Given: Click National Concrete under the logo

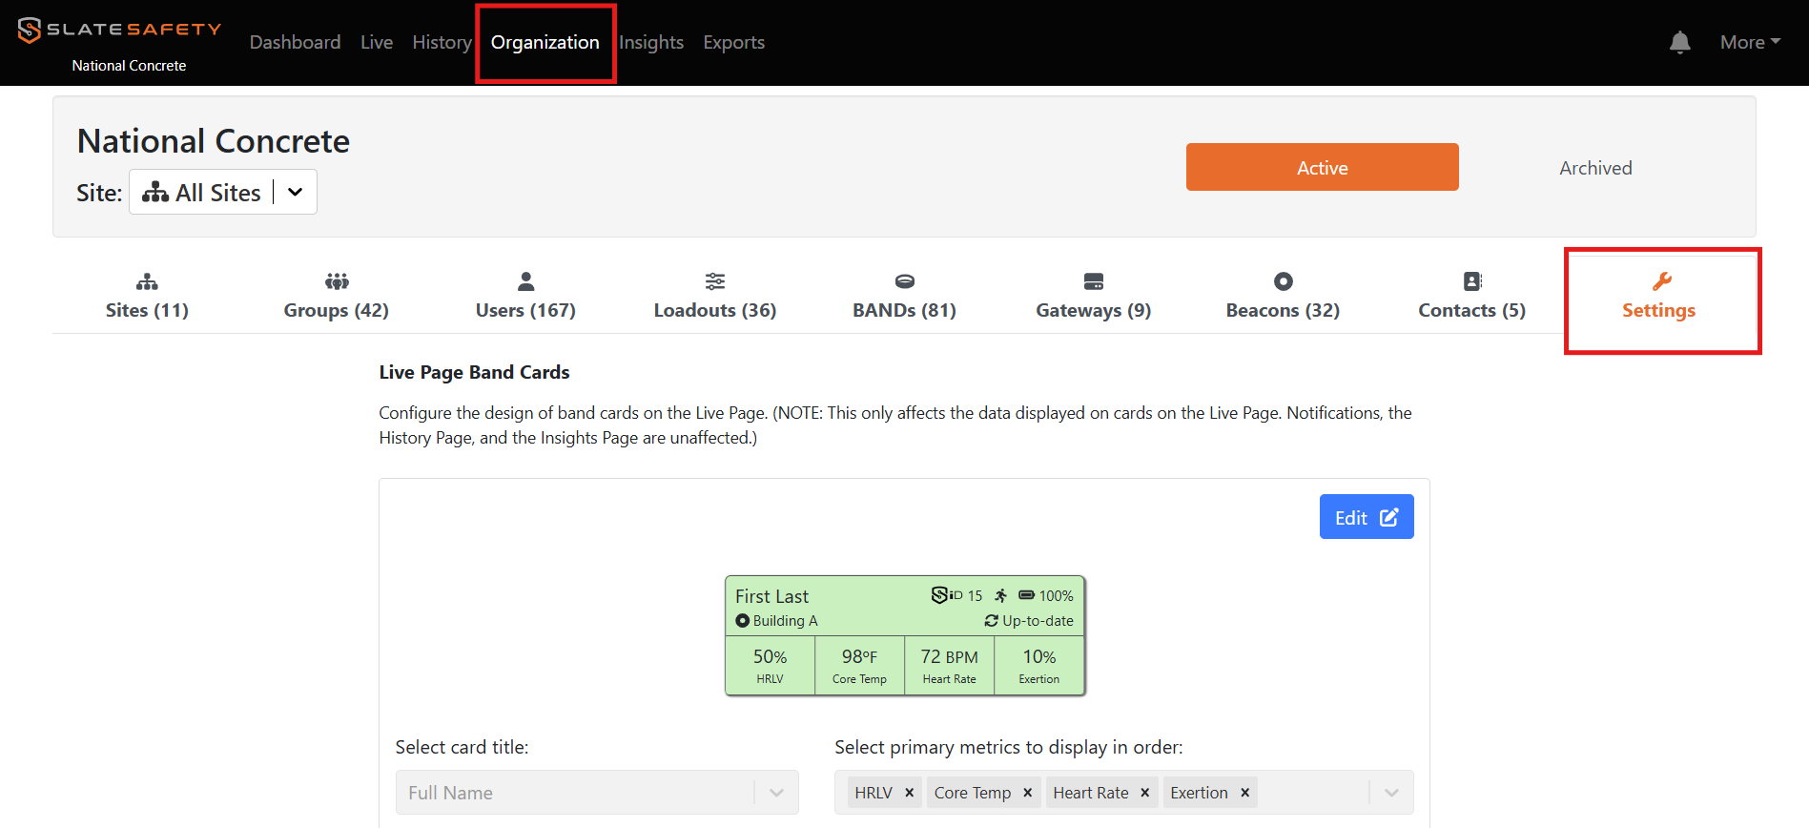Looking at the screenshot, I should point(129,66).
